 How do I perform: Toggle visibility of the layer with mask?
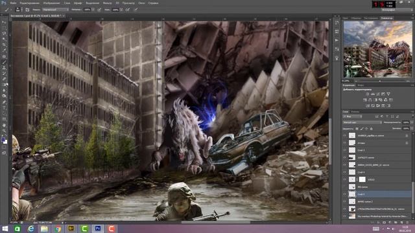click(x=344, y=179)
